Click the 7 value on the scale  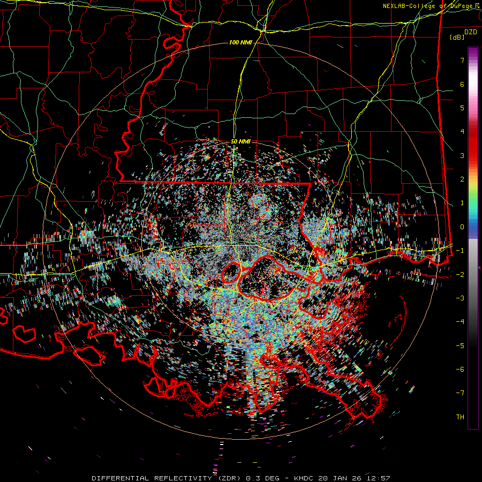pyautogui.click(x=462, y=60)
